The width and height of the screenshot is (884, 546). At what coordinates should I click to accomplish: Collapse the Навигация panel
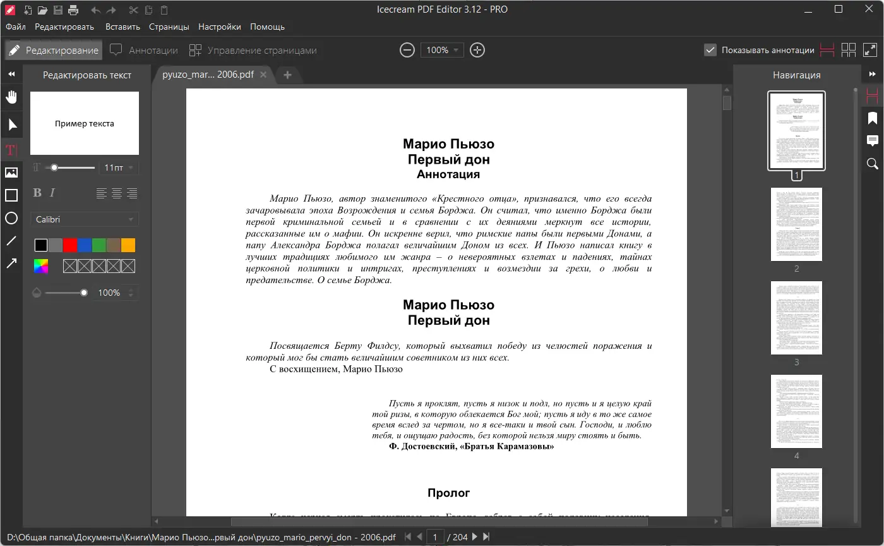click(x=873, y=75)
